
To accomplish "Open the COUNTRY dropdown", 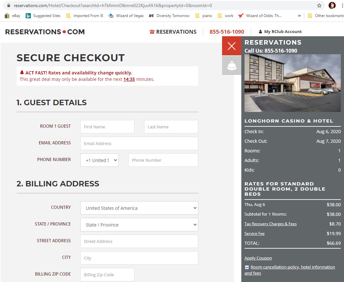I will pyautogui.click(x=139, y=208).
